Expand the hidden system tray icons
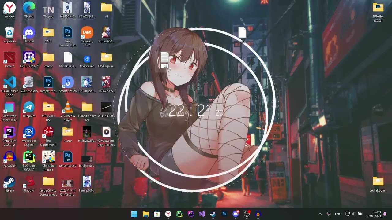Viewport: 392px width, 220px height. tap(320, 214)
